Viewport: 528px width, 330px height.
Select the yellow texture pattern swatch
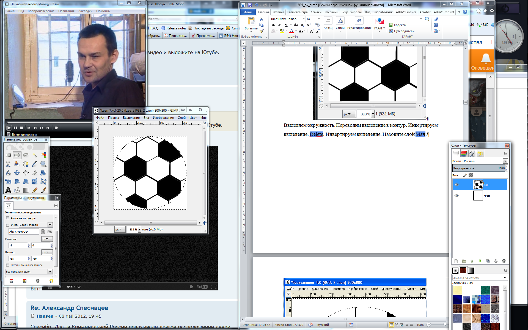click(x=458, y=290)
